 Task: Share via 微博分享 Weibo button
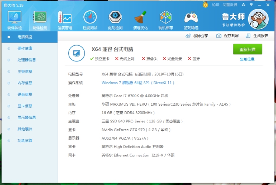(x=197, y=36)
